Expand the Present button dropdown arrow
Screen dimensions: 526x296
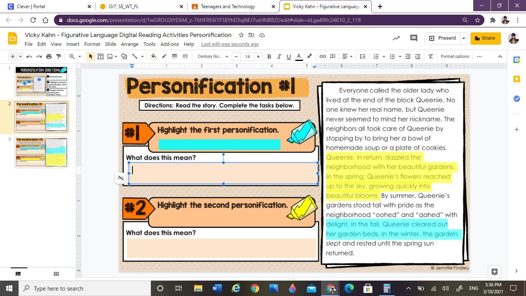[464, 38]
